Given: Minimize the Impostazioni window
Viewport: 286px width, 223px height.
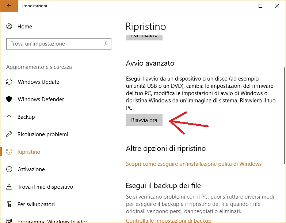Looking at the screenshot, I should tap(244, 6).
